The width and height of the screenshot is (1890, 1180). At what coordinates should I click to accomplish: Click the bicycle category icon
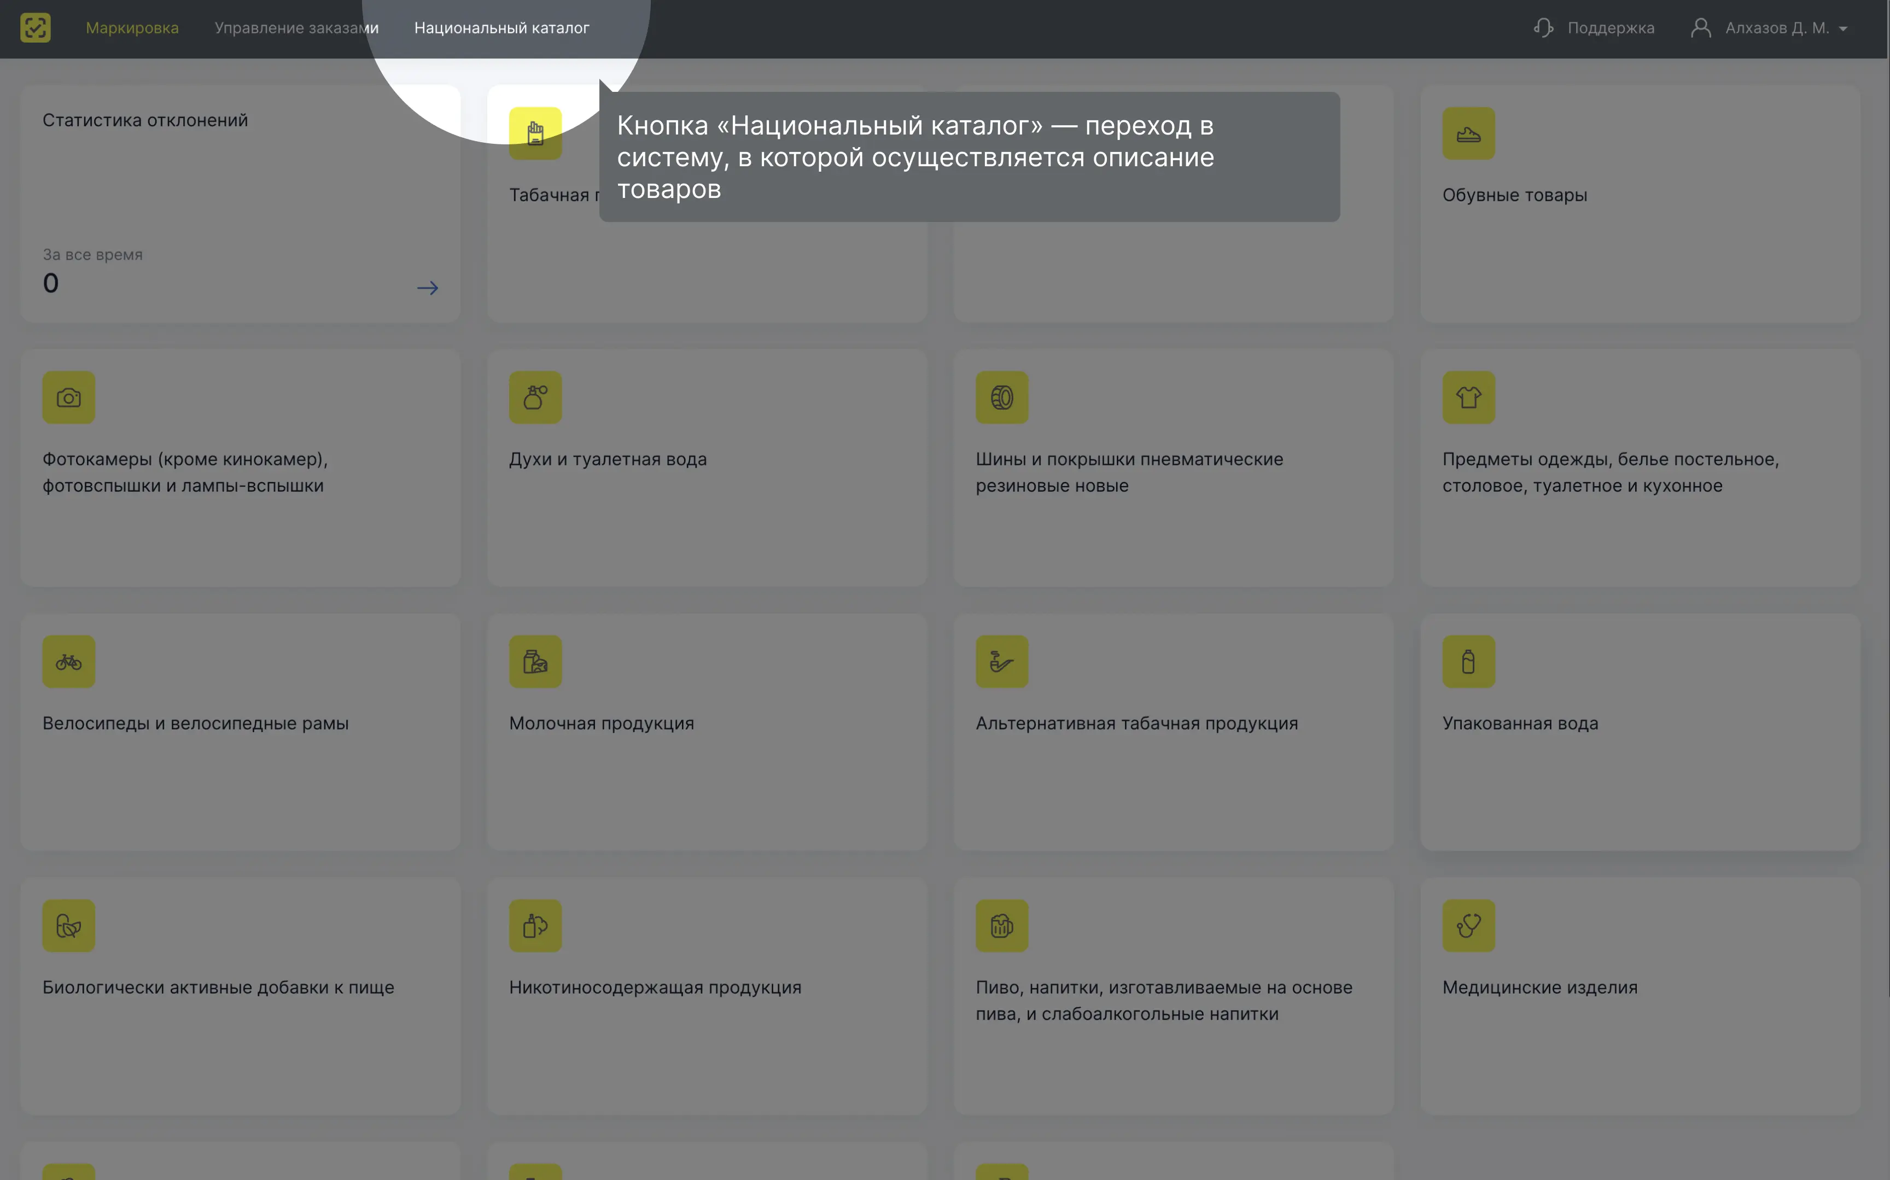(x=69, y=662)
